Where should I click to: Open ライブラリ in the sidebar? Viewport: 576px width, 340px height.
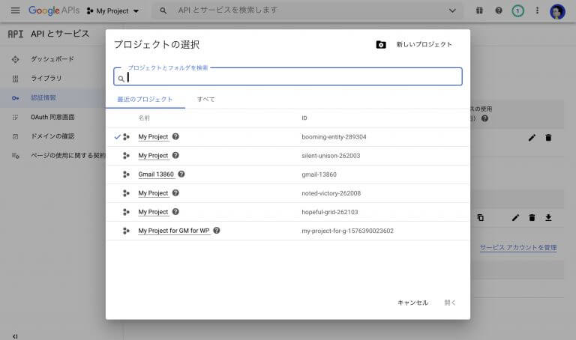tap(46, 78)
